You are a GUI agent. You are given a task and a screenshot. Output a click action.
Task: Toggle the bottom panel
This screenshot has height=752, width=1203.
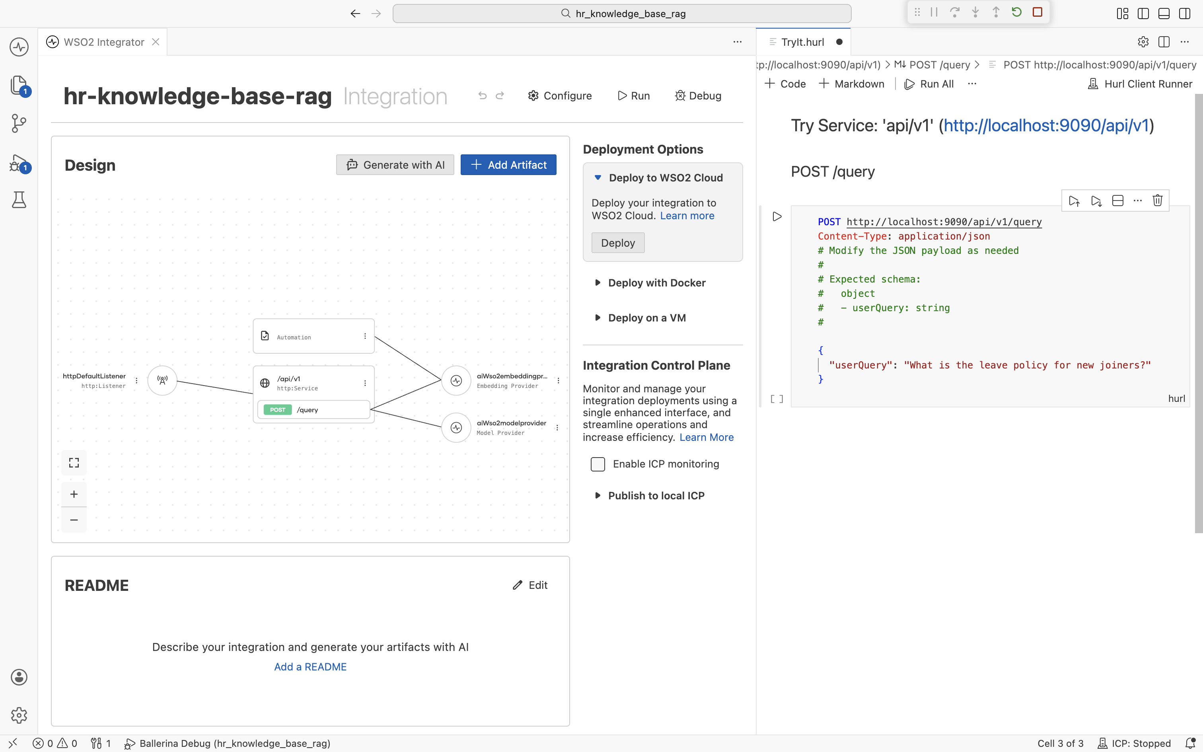click(1164, 14)
